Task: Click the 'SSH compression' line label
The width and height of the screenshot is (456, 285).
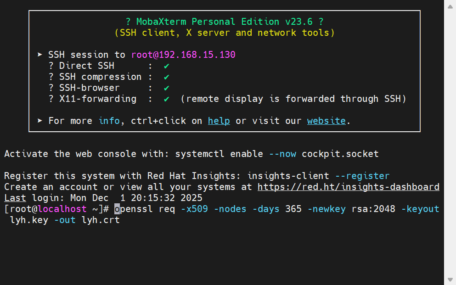Action: [100, 77]
